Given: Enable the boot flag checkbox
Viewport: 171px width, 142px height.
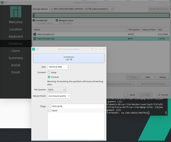Looking at the screenshot, I should (x=50, y=110).
